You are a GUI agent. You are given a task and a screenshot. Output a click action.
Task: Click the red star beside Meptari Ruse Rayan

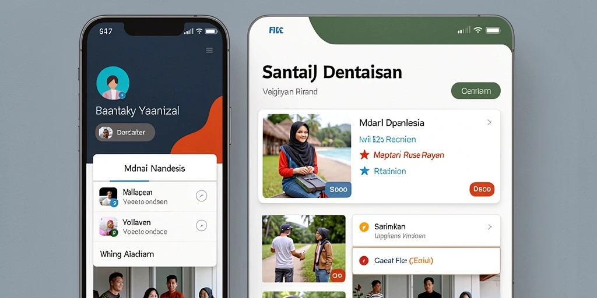(x=364, y=155)
